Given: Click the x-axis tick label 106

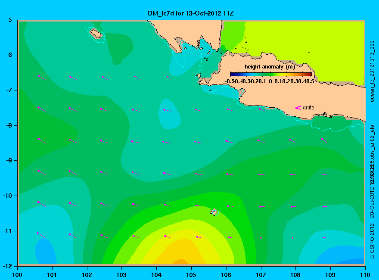Looking at the screenshot, I should point(226,275).
